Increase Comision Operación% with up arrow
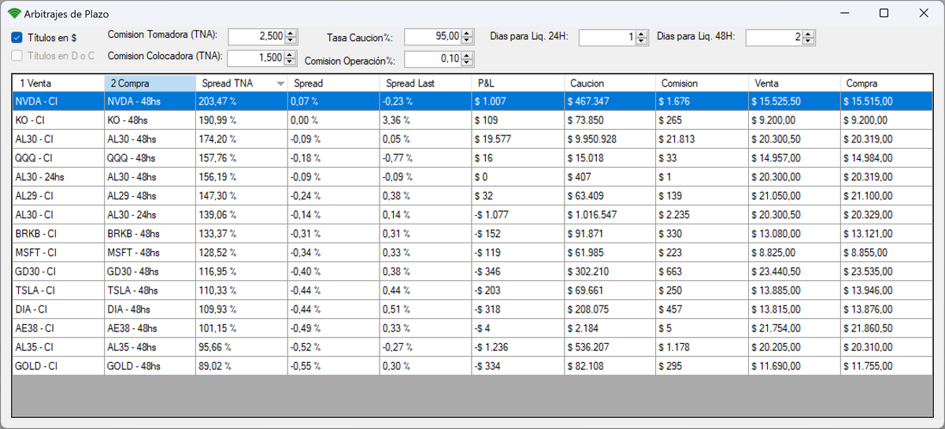945x429 pixels. [468, 55]
